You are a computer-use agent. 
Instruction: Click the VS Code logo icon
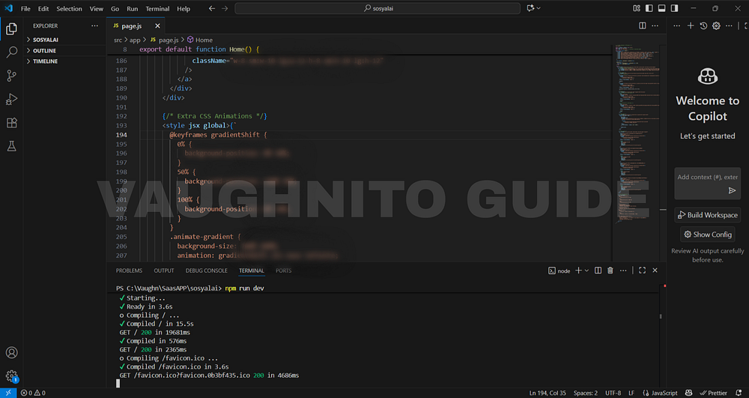[8, 8]
